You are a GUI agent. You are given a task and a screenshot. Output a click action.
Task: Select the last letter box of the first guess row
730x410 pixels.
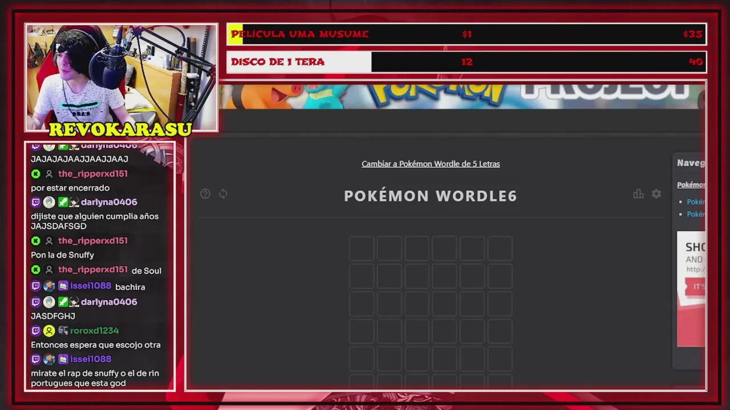[500, 249]
